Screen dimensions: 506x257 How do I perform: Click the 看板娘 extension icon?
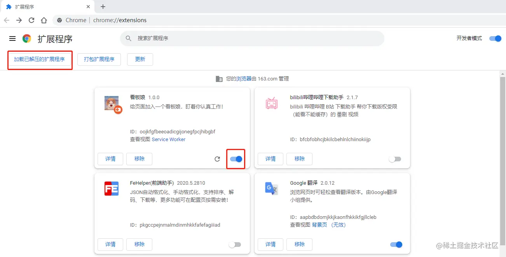tap(113, 104)
